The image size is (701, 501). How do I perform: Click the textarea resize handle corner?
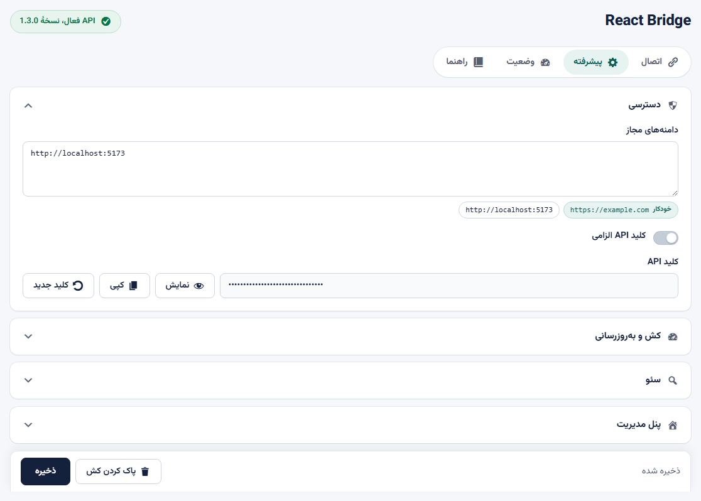[x=675, y=193]
